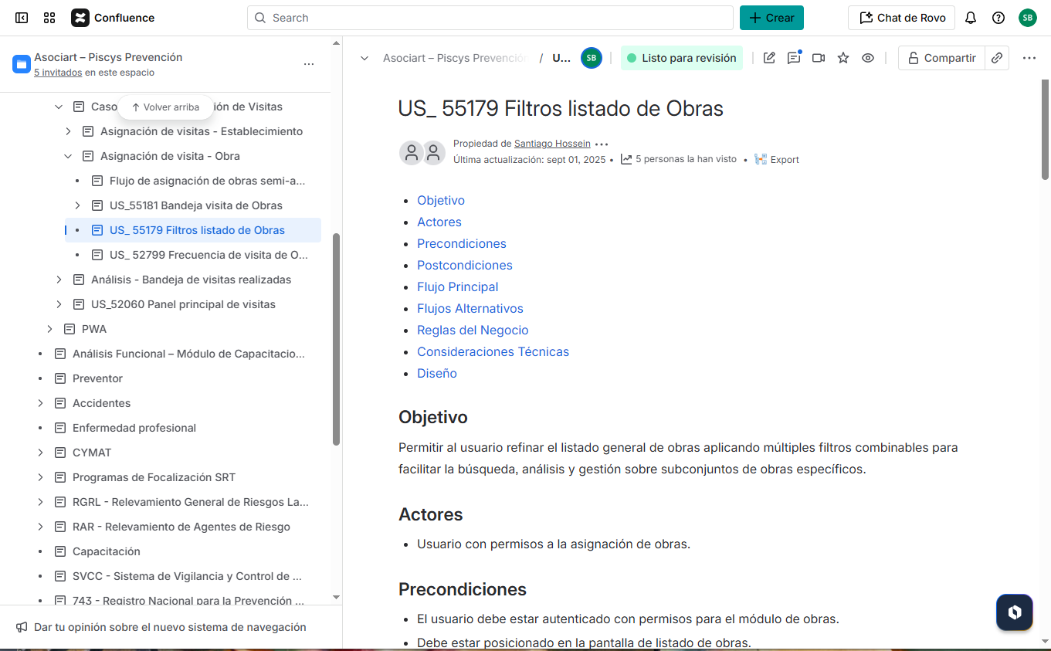Toggle watching this page eye icon
This screenshot has width=1051, height=651.
[868, 58]
